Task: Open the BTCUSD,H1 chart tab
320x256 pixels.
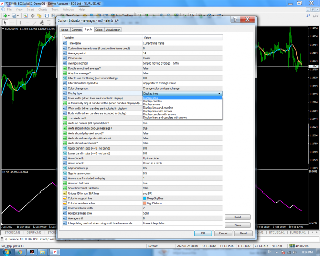Action: coord(276,232)
